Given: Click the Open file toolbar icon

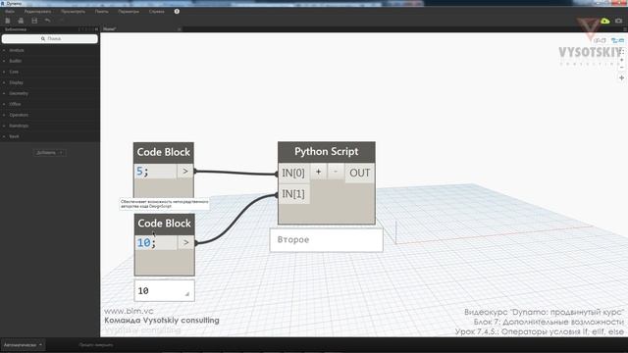Looking at the screenshot, I should click(21, 21).
